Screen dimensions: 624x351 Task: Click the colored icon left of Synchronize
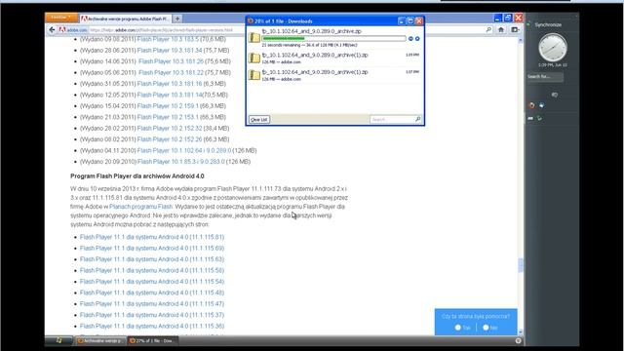tap(528, 24)
